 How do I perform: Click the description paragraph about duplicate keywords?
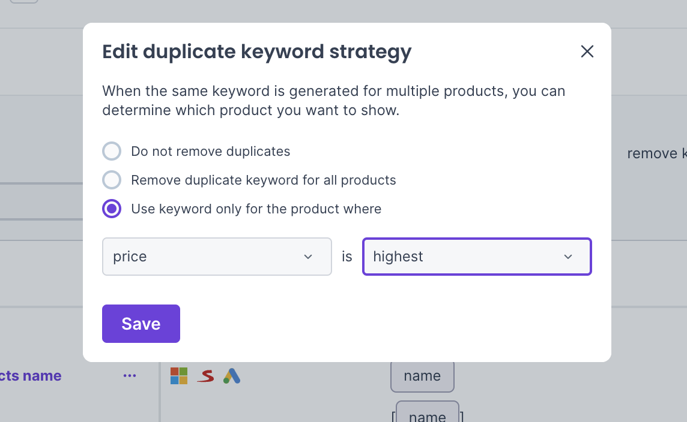coord(333,101)
